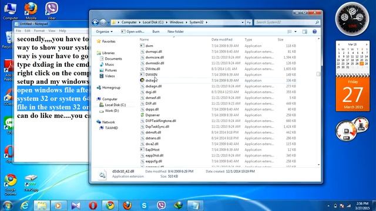This screenshot has height=211, width=376.
Task: Go back with Explorer's back arrow
Action: [95, 22]
